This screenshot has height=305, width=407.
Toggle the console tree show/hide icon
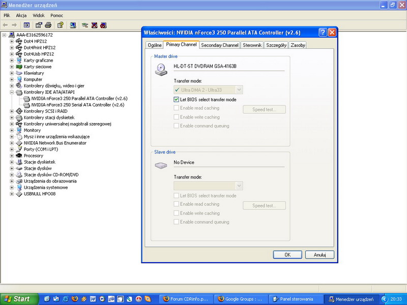pos(26,25)
